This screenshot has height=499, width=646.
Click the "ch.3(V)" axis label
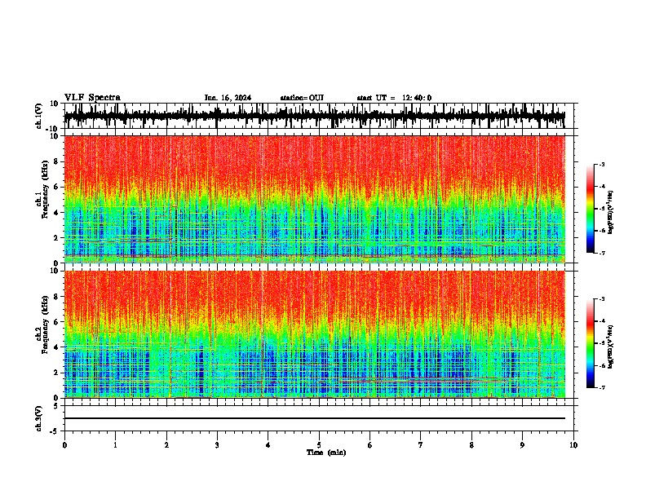coord(39,418)
